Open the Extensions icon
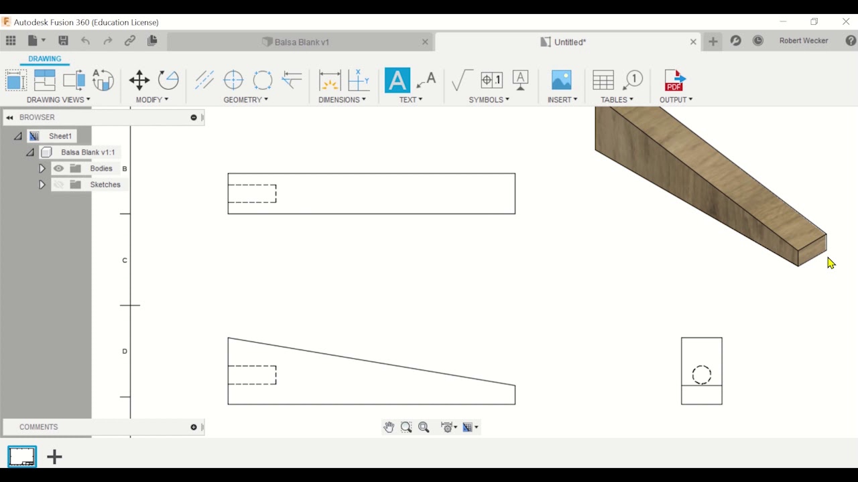The image size is (858, 482). point(736,41)
